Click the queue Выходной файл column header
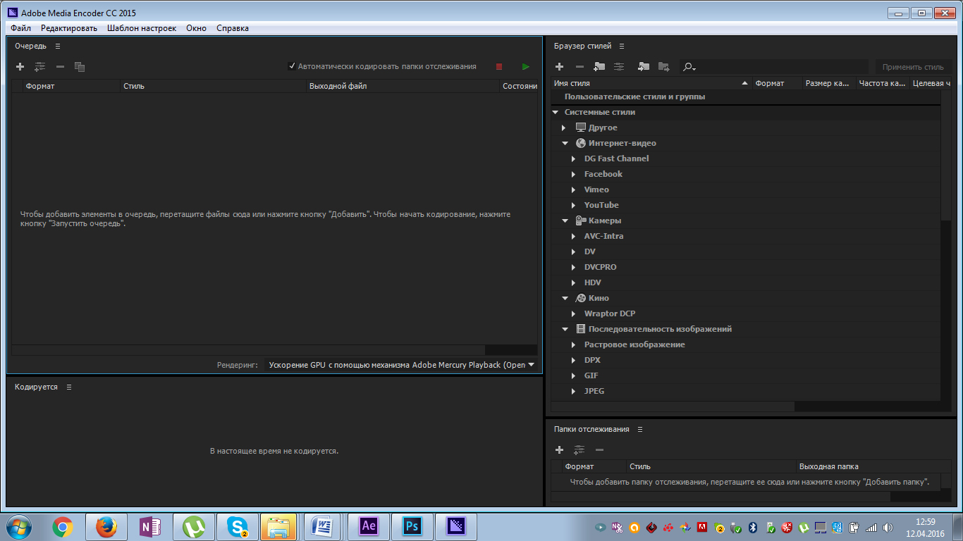The image size is (963, 541). point(403,86)
